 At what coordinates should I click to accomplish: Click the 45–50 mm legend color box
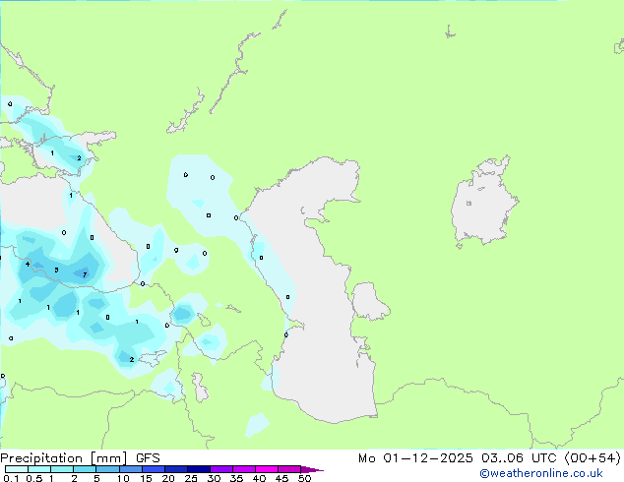tap(289, 469)
